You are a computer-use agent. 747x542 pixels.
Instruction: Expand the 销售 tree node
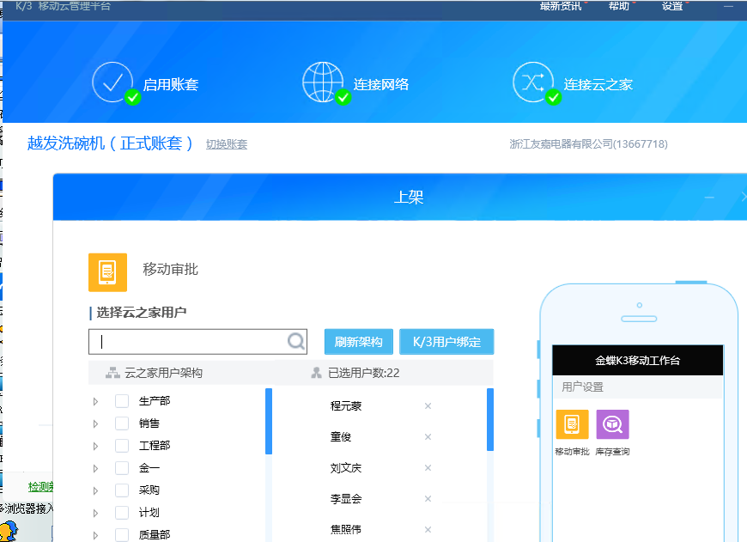(x=96, y=423)
